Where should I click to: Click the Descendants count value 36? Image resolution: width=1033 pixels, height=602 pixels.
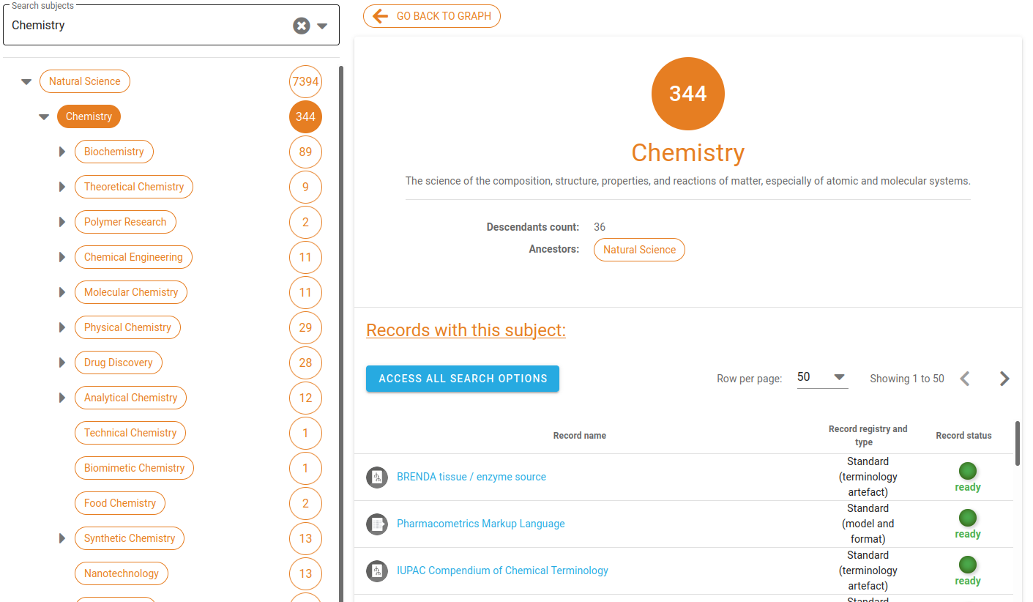click(x=600, y=227)
